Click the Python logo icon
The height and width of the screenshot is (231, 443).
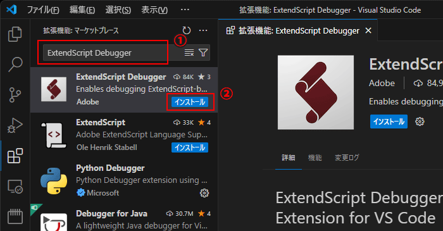[54, 181]
